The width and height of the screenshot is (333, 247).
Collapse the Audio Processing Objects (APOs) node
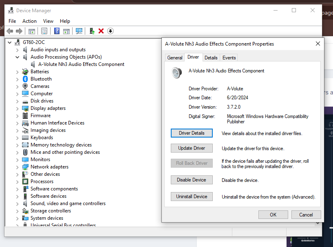coord(17,57)
